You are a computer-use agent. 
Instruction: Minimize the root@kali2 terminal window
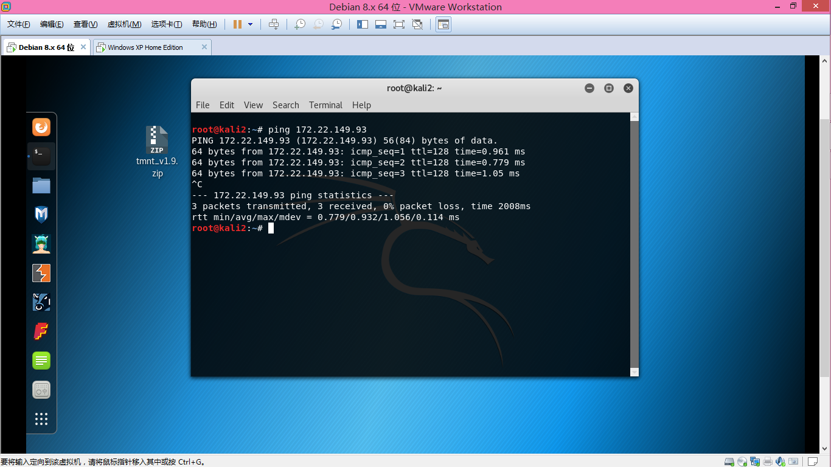(x=589, y=88)
